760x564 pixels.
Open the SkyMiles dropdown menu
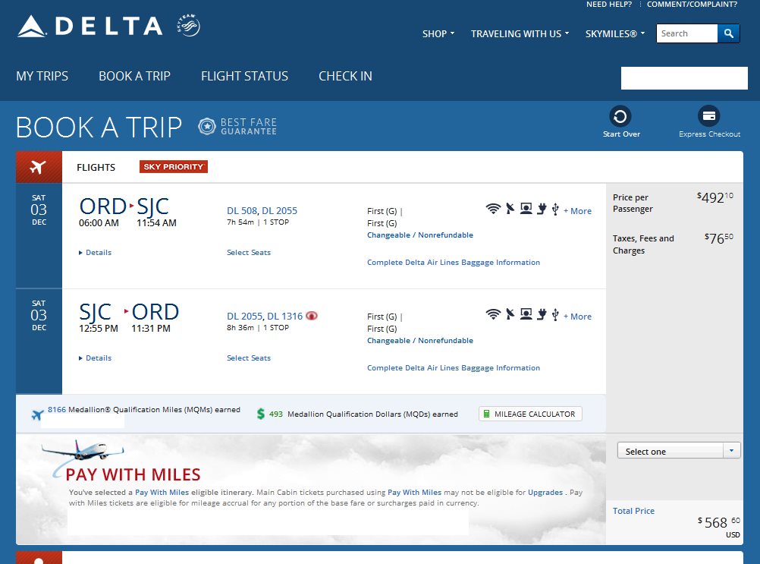[614, 34]
